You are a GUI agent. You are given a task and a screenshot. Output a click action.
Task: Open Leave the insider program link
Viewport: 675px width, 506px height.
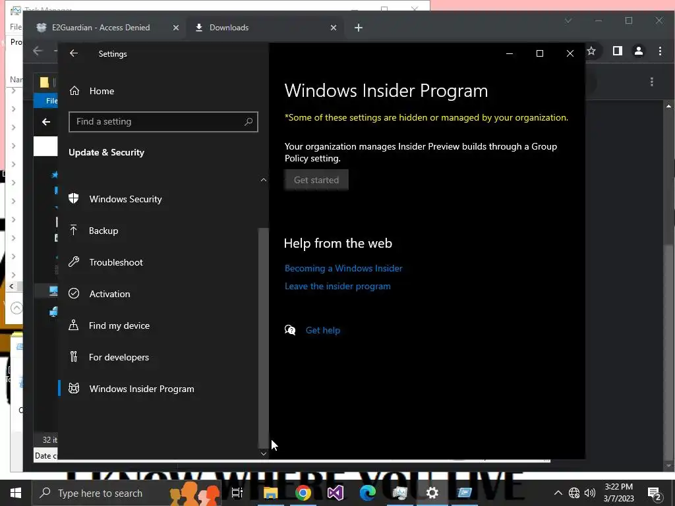click(x=337, y=286)
